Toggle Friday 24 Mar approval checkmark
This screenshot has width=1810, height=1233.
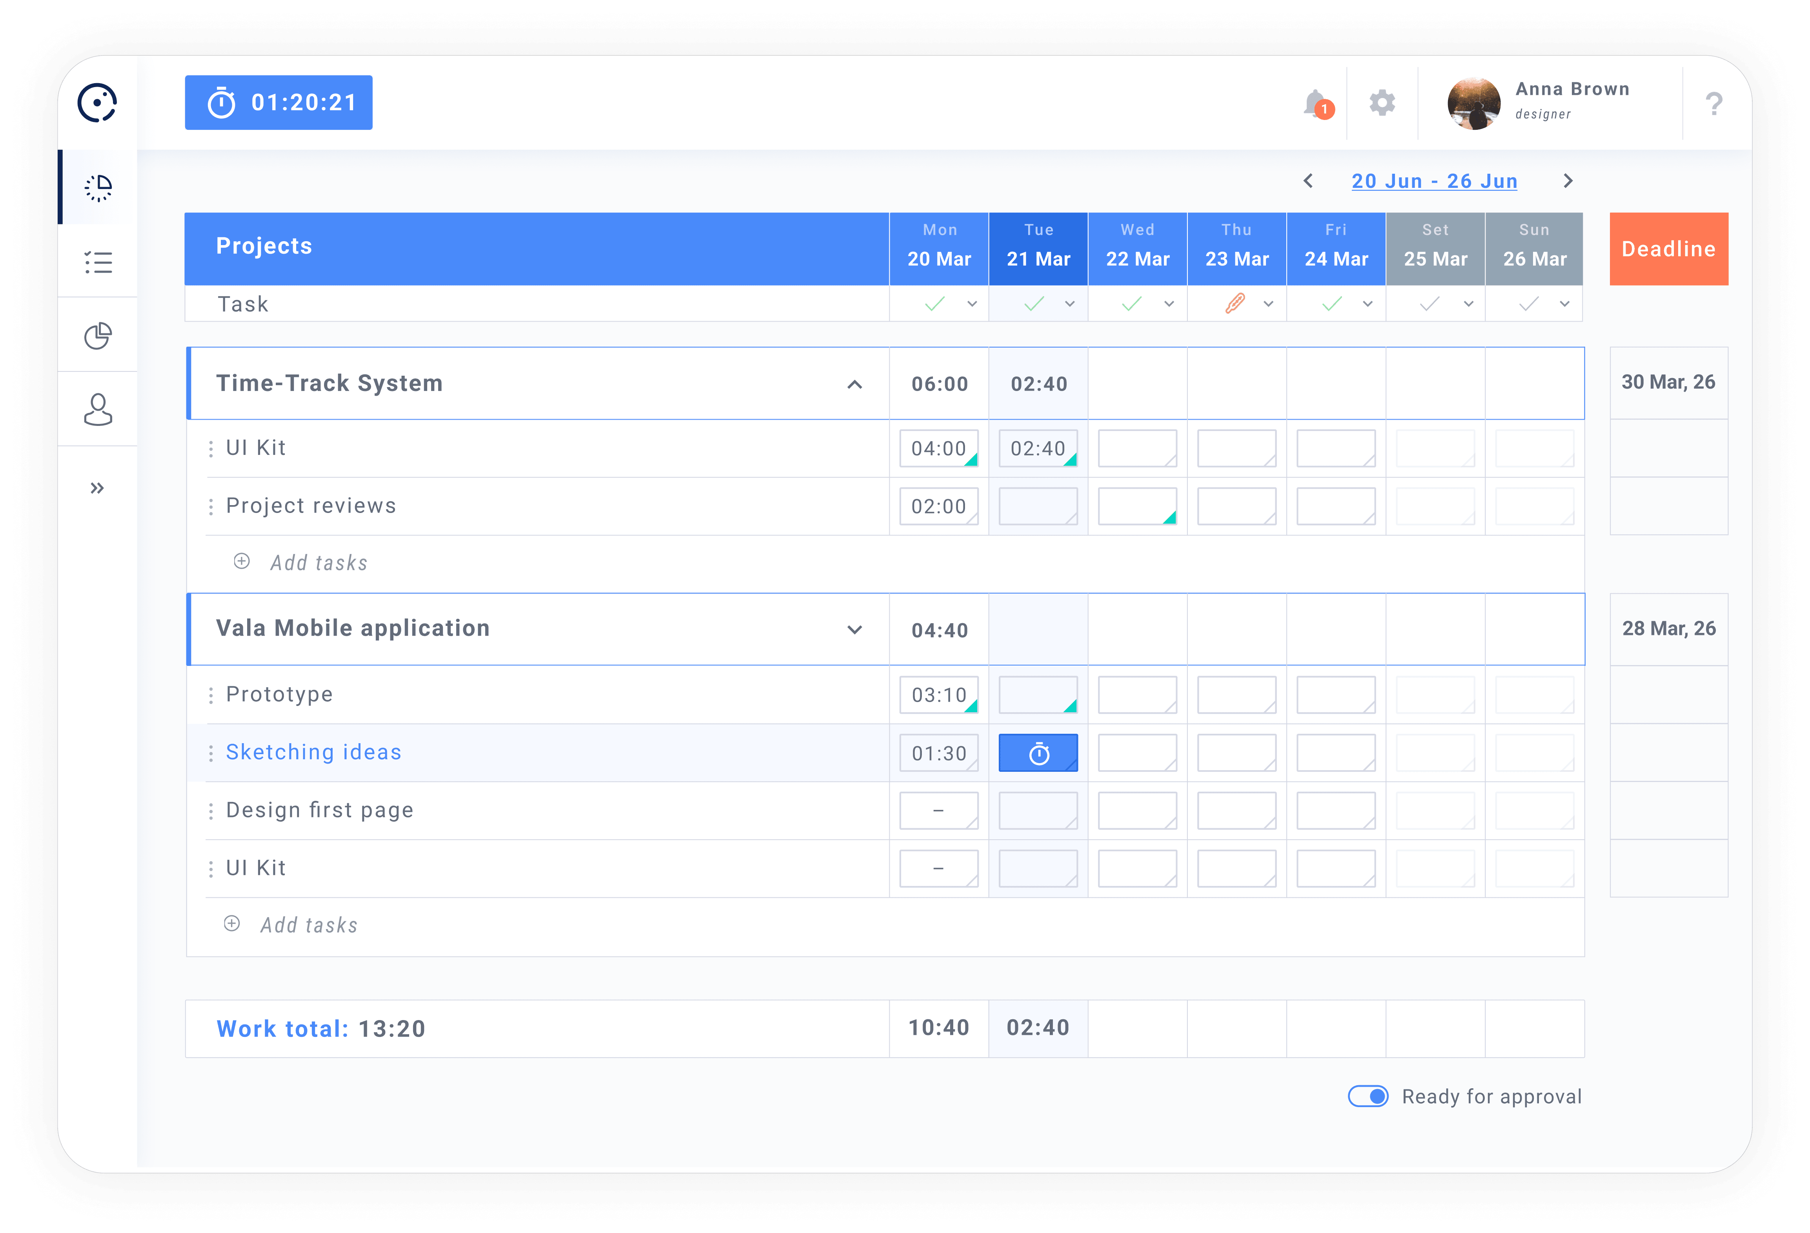pyautogui.click(x=1332, y=304)
